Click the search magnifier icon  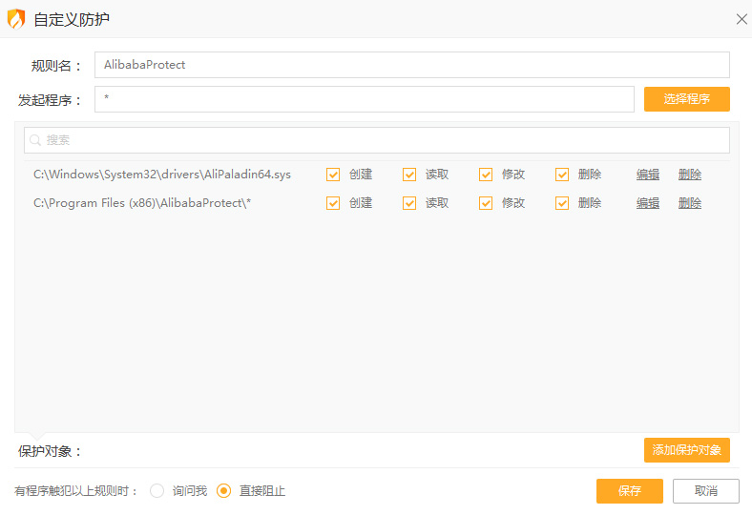pyautogui.click(x=35, y=140)
